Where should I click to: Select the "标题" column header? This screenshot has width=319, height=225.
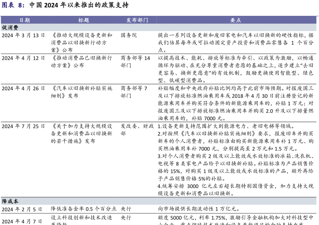click(x=83, y=20)
